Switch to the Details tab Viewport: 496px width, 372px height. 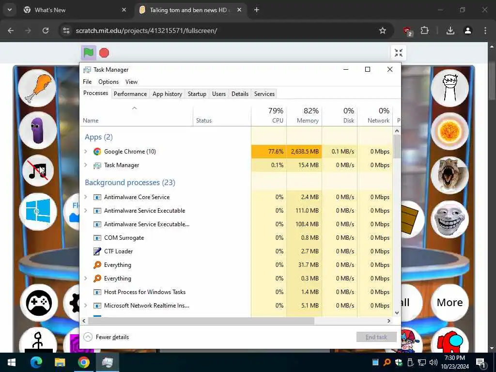240,93
